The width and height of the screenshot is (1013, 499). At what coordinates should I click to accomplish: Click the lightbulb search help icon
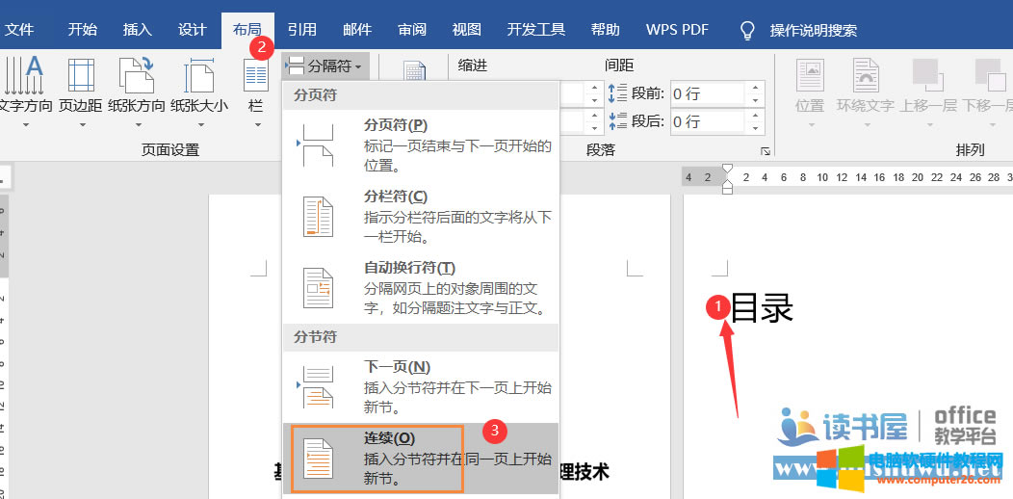(747, 30)
